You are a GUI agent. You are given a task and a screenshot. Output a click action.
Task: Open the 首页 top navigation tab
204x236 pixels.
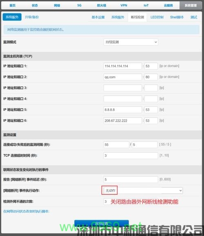tap(12, 5)
